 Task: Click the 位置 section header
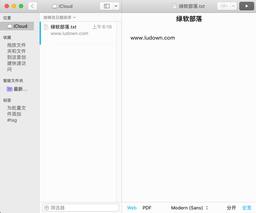coord(7,18)
